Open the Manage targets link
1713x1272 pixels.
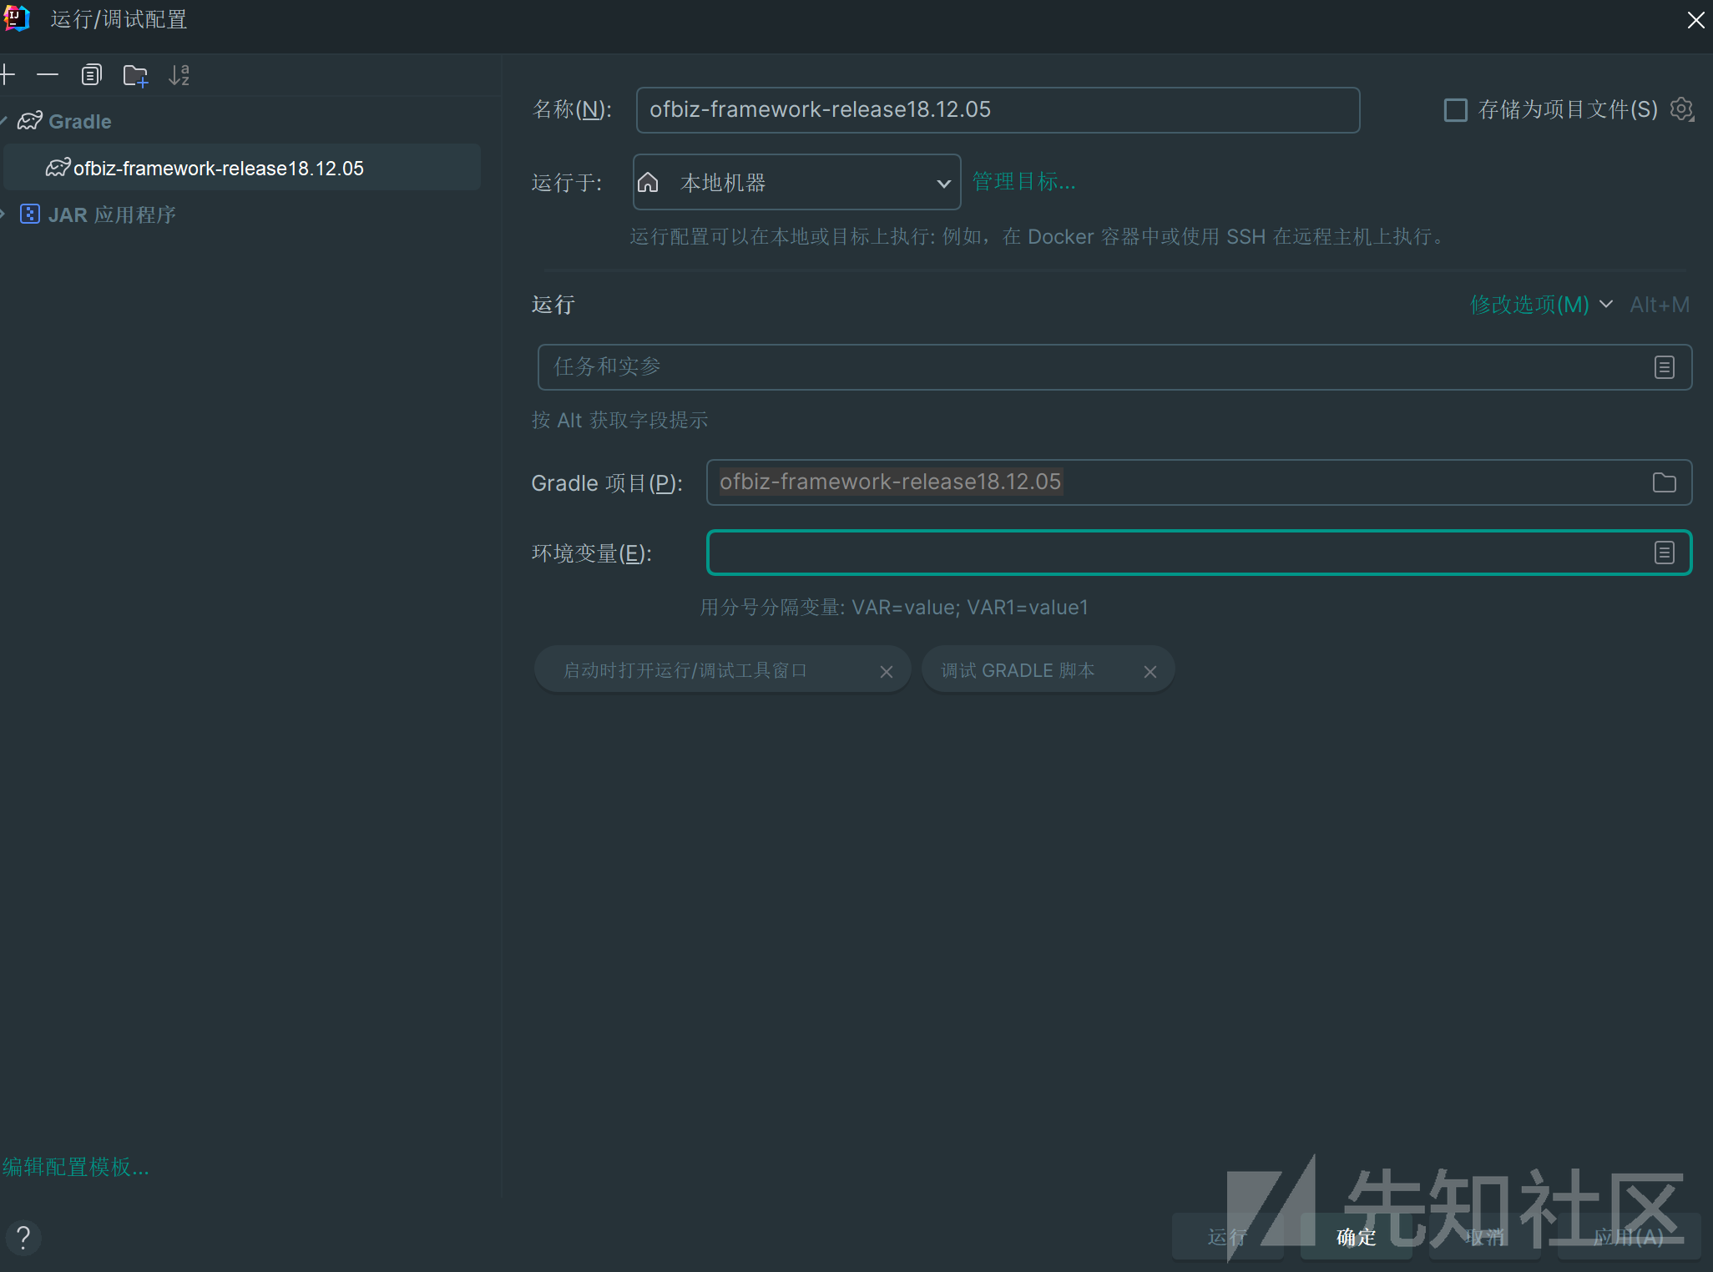(x=1023, y=181)
